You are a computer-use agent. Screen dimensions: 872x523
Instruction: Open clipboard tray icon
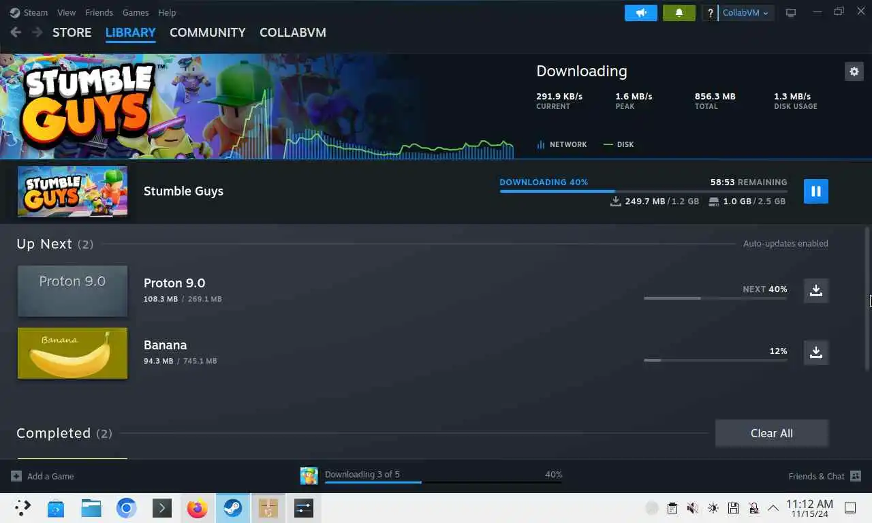pyautogui.click(x=672, y=508)
